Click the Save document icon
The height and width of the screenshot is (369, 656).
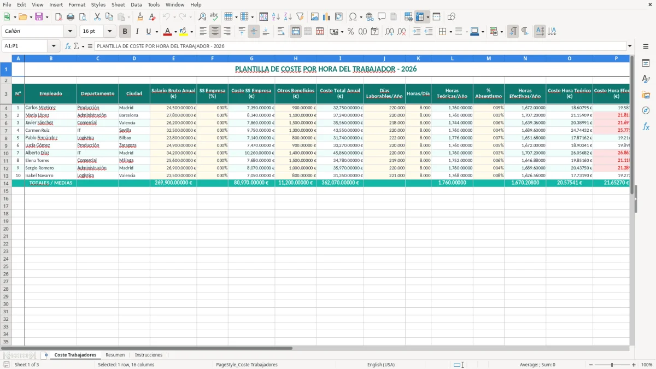pos(39,17)
